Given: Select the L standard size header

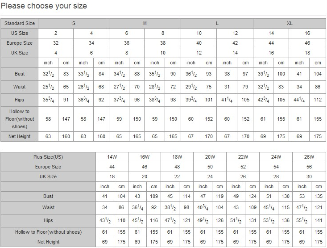Looking at the screenshot, I should (217, 23).
